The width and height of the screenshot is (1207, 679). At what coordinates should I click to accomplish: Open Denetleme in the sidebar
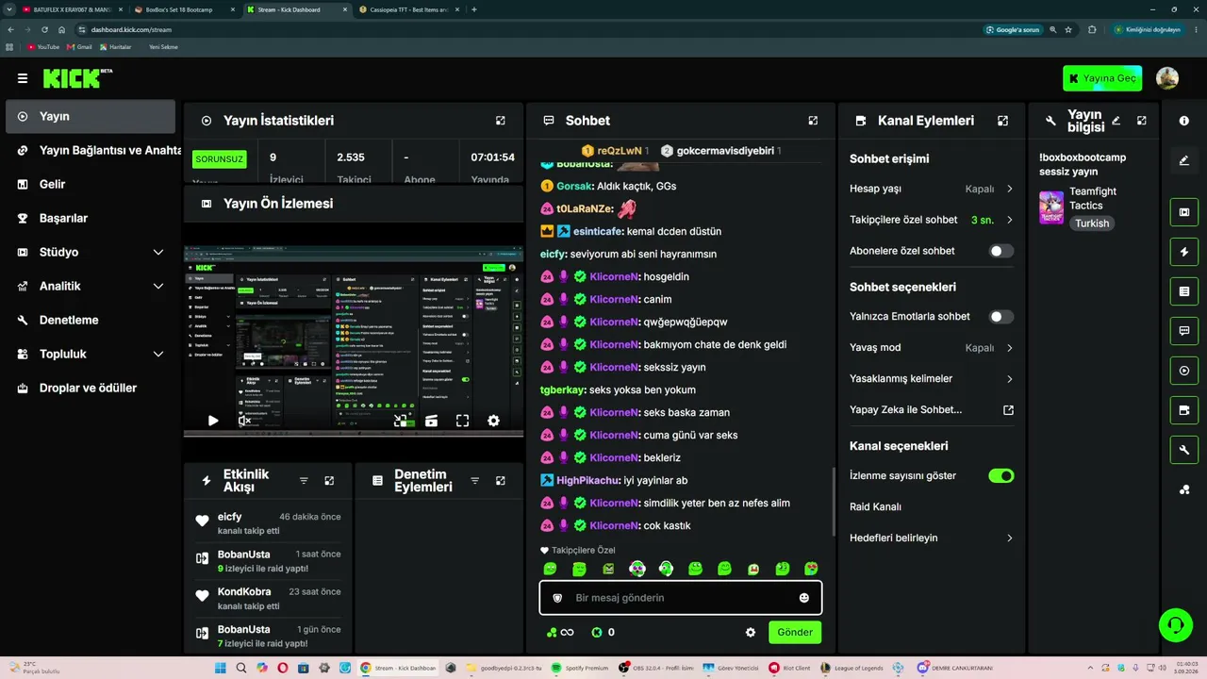[91, 321]
